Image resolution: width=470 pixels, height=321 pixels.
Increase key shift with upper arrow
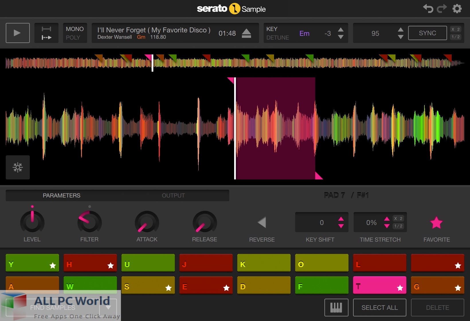341,30
